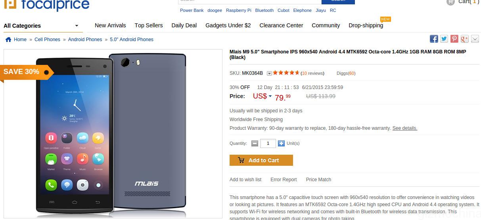Click the five-star rating display
The image size is (481, 220).
point(286,73)
